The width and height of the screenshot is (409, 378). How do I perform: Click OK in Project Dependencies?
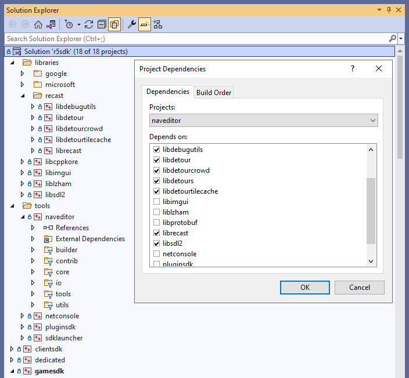(x=304, y=288)
